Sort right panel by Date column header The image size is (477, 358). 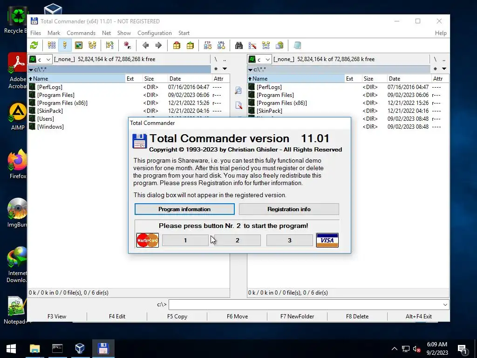click(409, 78)
